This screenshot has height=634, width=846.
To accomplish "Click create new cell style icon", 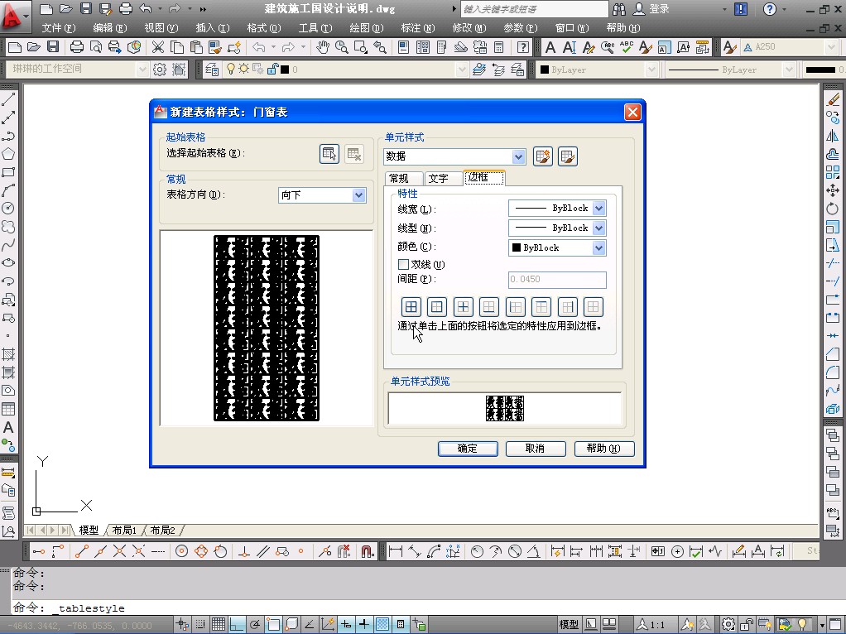I will 542,156.
